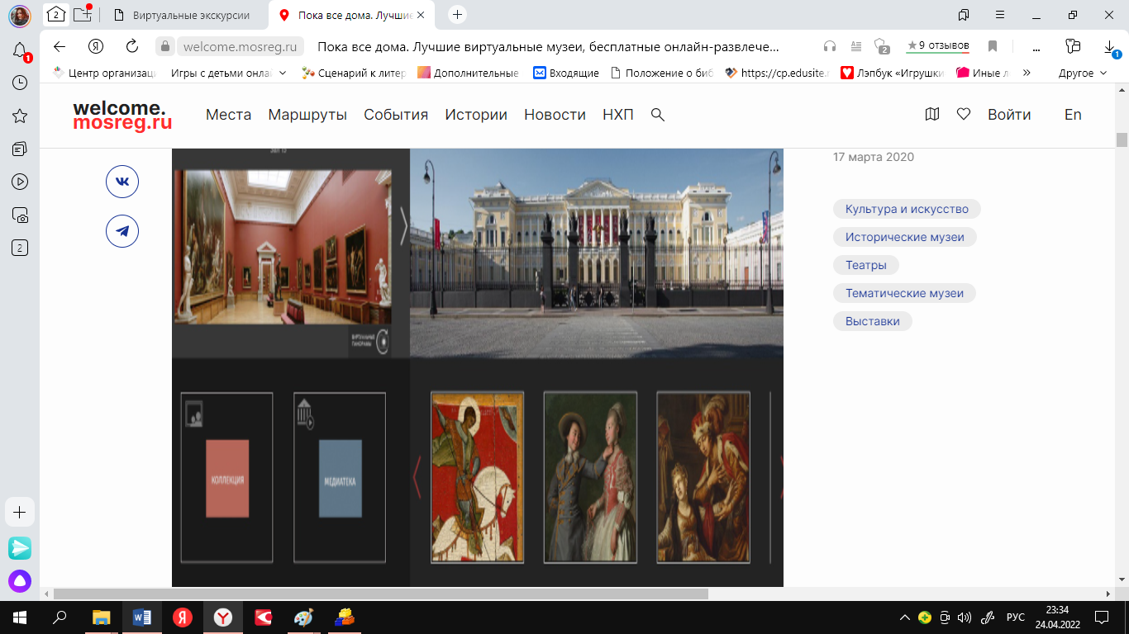Show site security lock information
This screenshot has height=634, width=1129.
[166, 46]
